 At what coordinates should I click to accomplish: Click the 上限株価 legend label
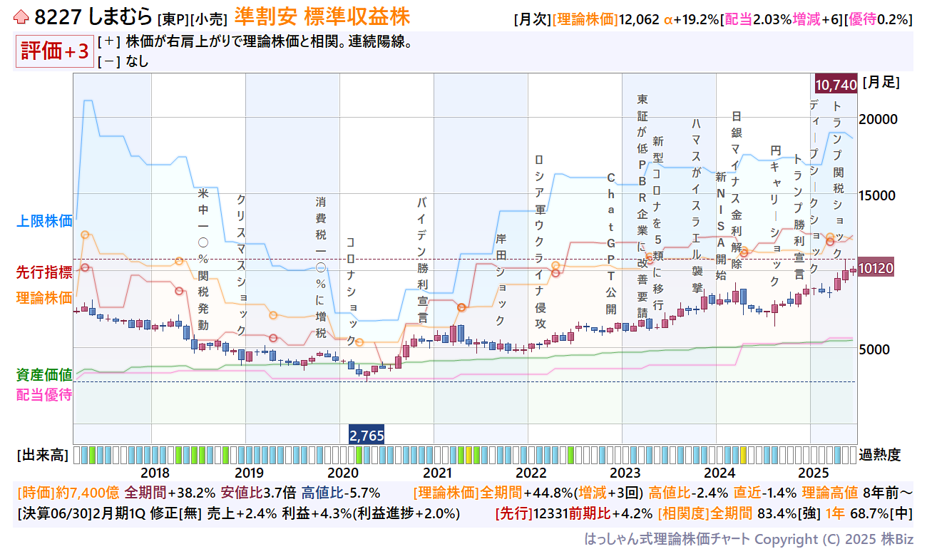pyautogui.click(x=44, y=221)
